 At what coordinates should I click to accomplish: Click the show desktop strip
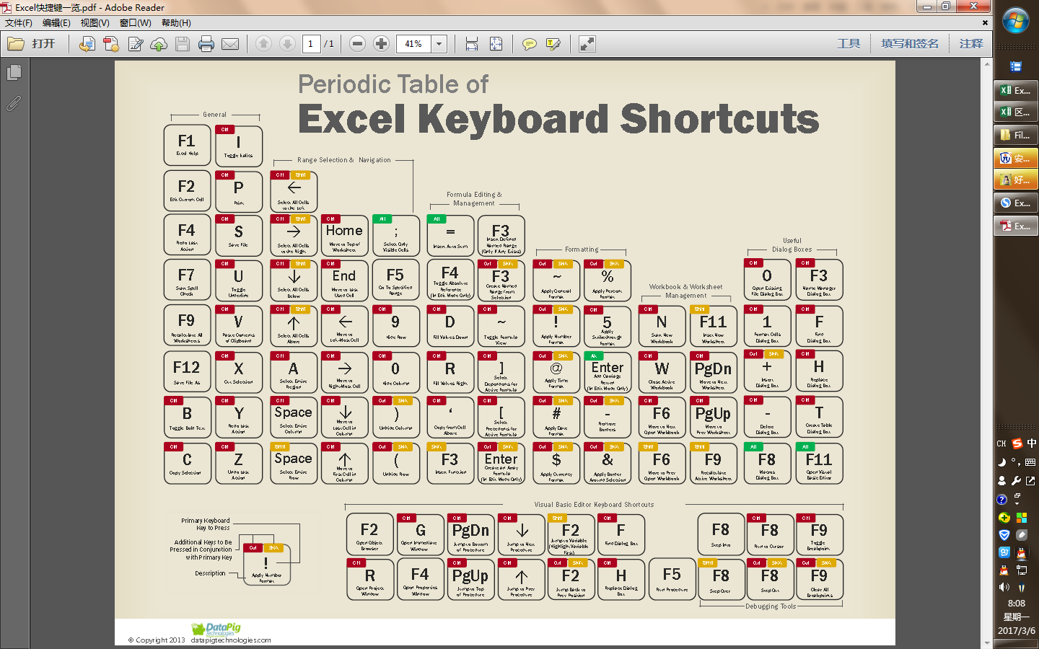pos(1016,644)
